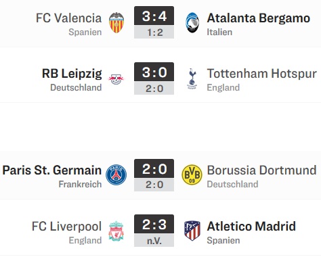Viewport: 321px width, 257px height.
Task: Click the Borussia Dortmund BVB logo
Action: 192,174
